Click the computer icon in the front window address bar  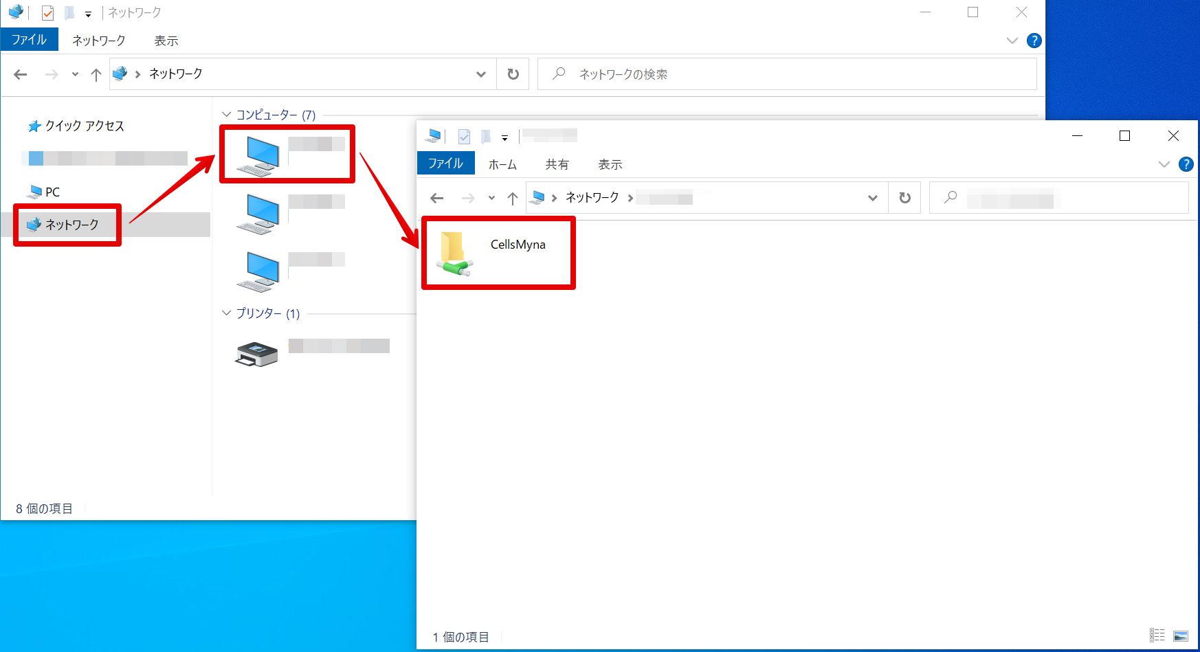(x=538, y=197)
